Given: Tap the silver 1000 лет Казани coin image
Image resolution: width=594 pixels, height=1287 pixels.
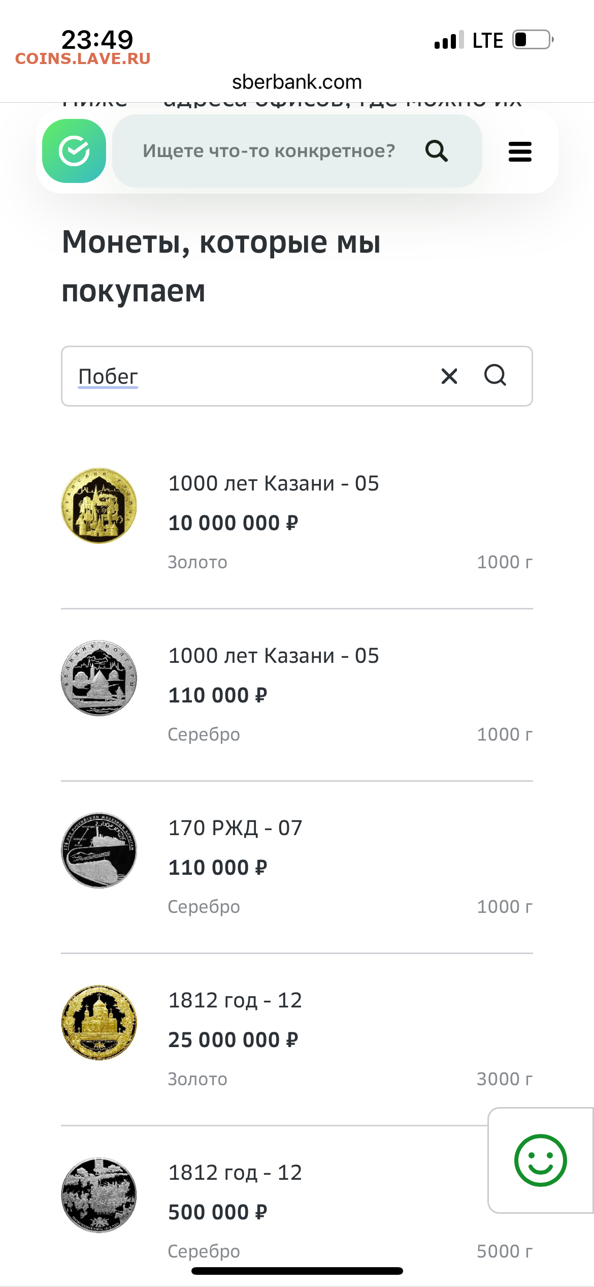Looking at the screenshot, I should click(x=99, y=678).
